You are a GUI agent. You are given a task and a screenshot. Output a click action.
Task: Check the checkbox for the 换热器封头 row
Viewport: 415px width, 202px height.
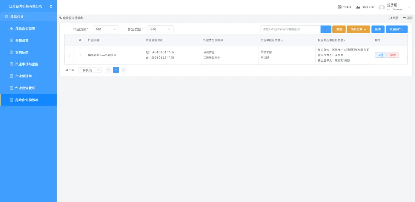[x=69, y=55]
